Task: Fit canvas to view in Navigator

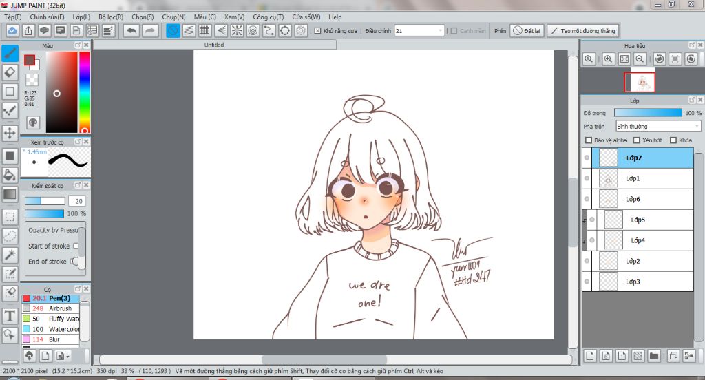Action: click(624, 59)
